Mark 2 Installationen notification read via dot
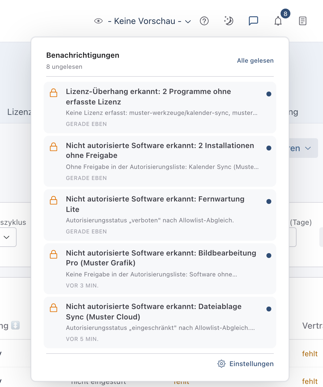 click(269, 148)
